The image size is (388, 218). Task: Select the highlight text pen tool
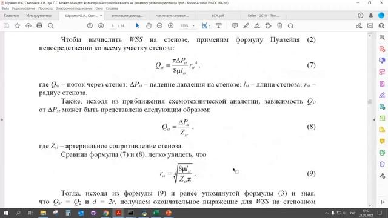[246, 25]
